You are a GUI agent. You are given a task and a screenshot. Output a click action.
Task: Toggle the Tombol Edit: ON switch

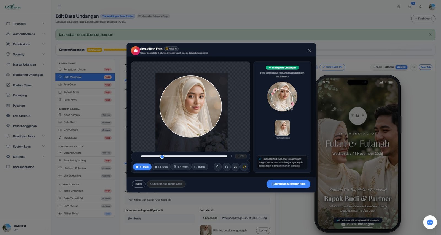[332, 67]
